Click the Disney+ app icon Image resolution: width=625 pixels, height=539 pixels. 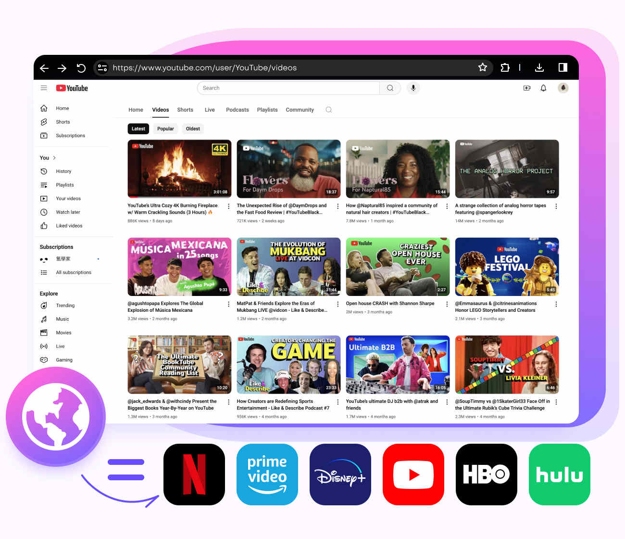tap(340, 475)
